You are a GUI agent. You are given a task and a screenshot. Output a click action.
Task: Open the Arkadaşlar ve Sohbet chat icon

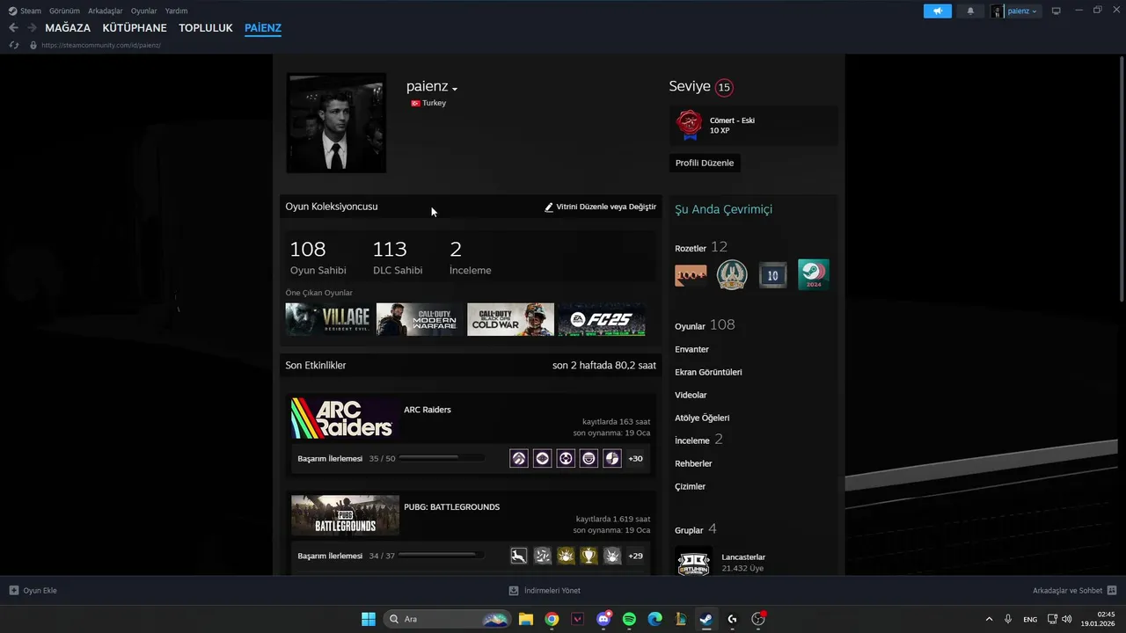click(x=1112, y=590)
